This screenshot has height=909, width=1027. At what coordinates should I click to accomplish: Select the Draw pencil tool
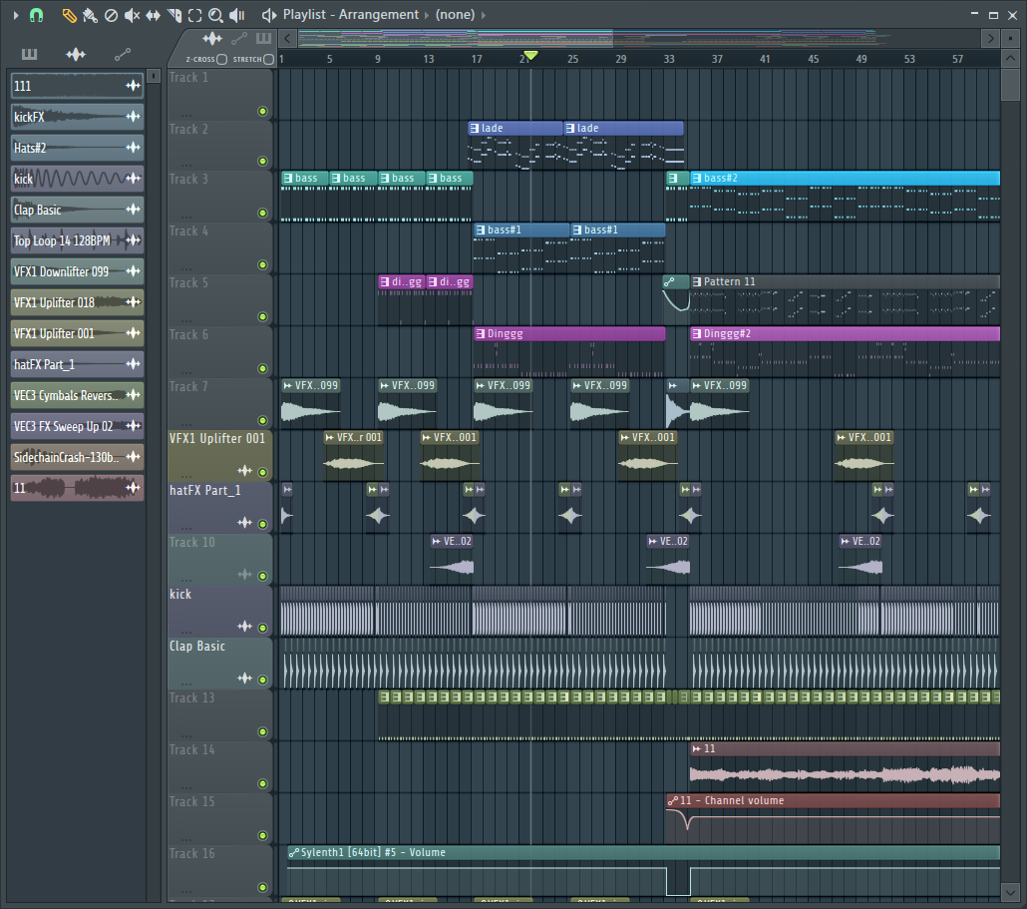[x=69, y=15]
